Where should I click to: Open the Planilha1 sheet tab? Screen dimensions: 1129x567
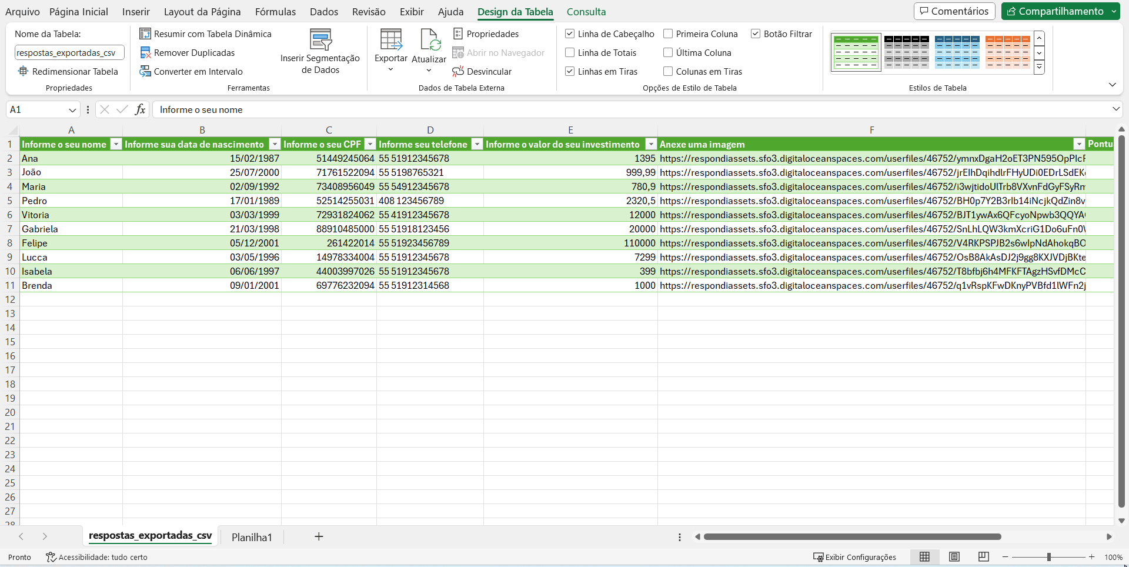tap(252, 536)
